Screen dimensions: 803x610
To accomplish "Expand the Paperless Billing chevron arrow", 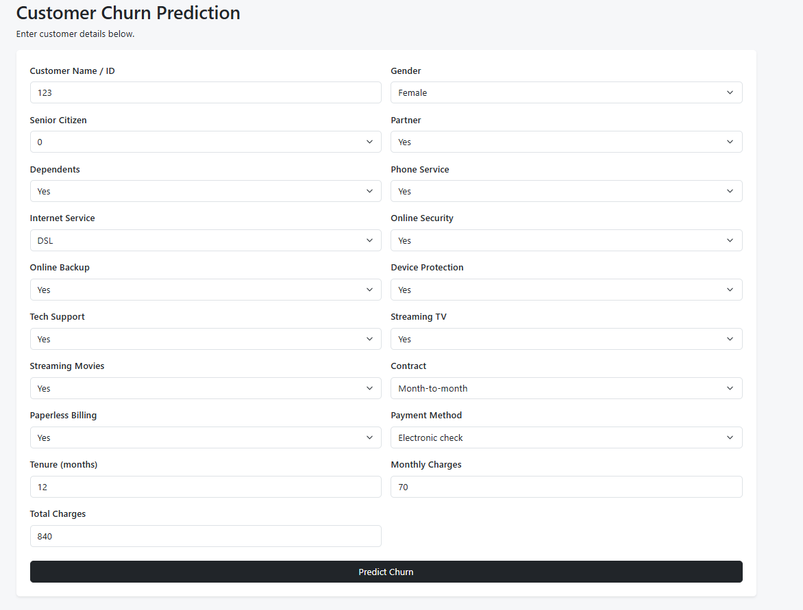I will [369, 437].
